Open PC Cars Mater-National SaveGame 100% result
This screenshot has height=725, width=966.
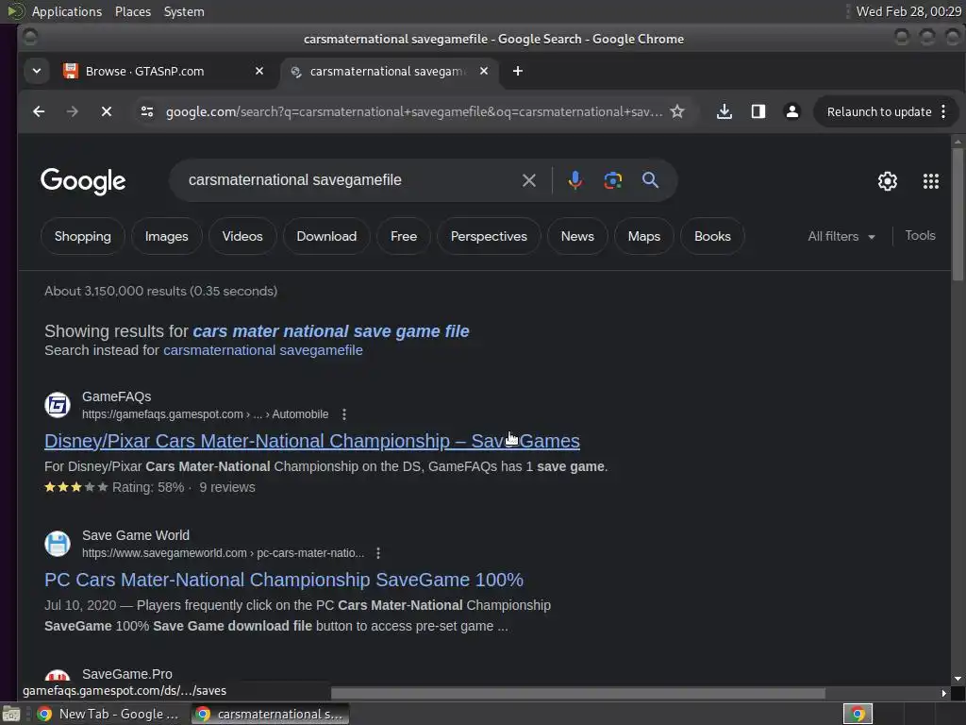pos(284,580)
